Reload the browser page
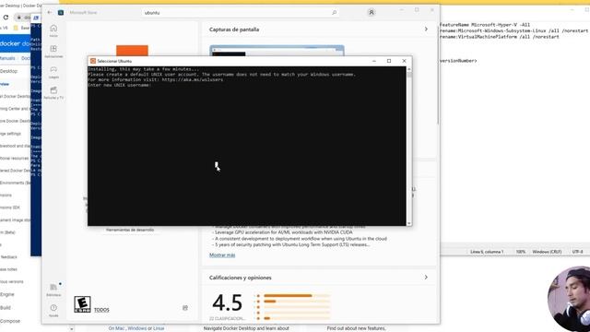The height and width of the screenshot is (332, 590). pos(6,18)
